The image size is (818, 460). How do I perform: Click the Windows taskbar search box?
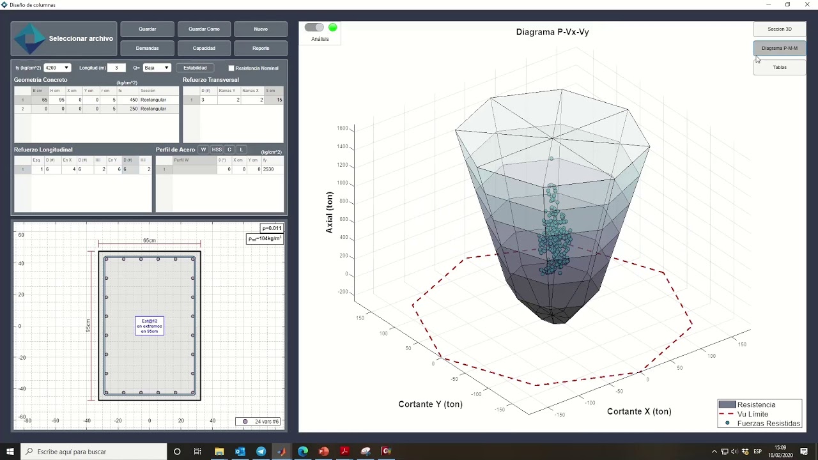pos(94,452)
